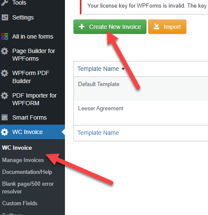The height and width of the screenshot is (215, 208).
Task: Select the highlighted WC Invoice menu
Action: [32, 132]
